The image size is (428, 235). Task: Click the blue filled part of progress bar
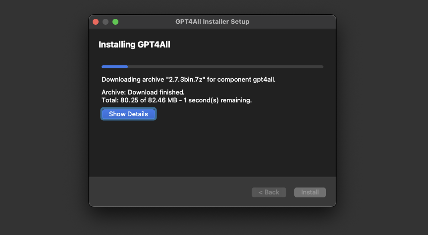[x=114, y=67]
